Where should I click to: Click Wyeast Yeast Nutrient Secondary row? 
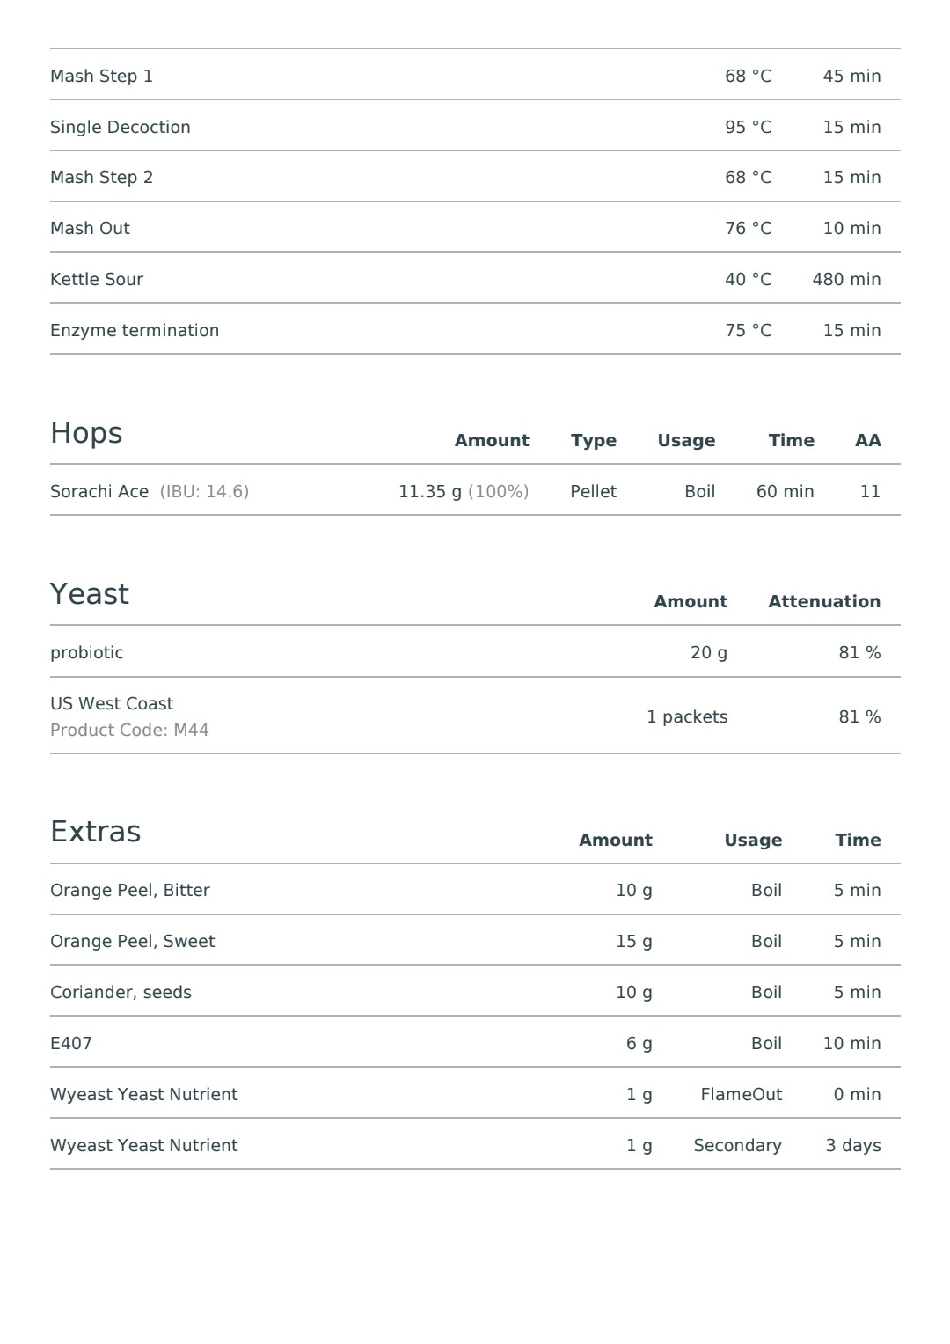pyautogui.click(x=475, y=1144)
